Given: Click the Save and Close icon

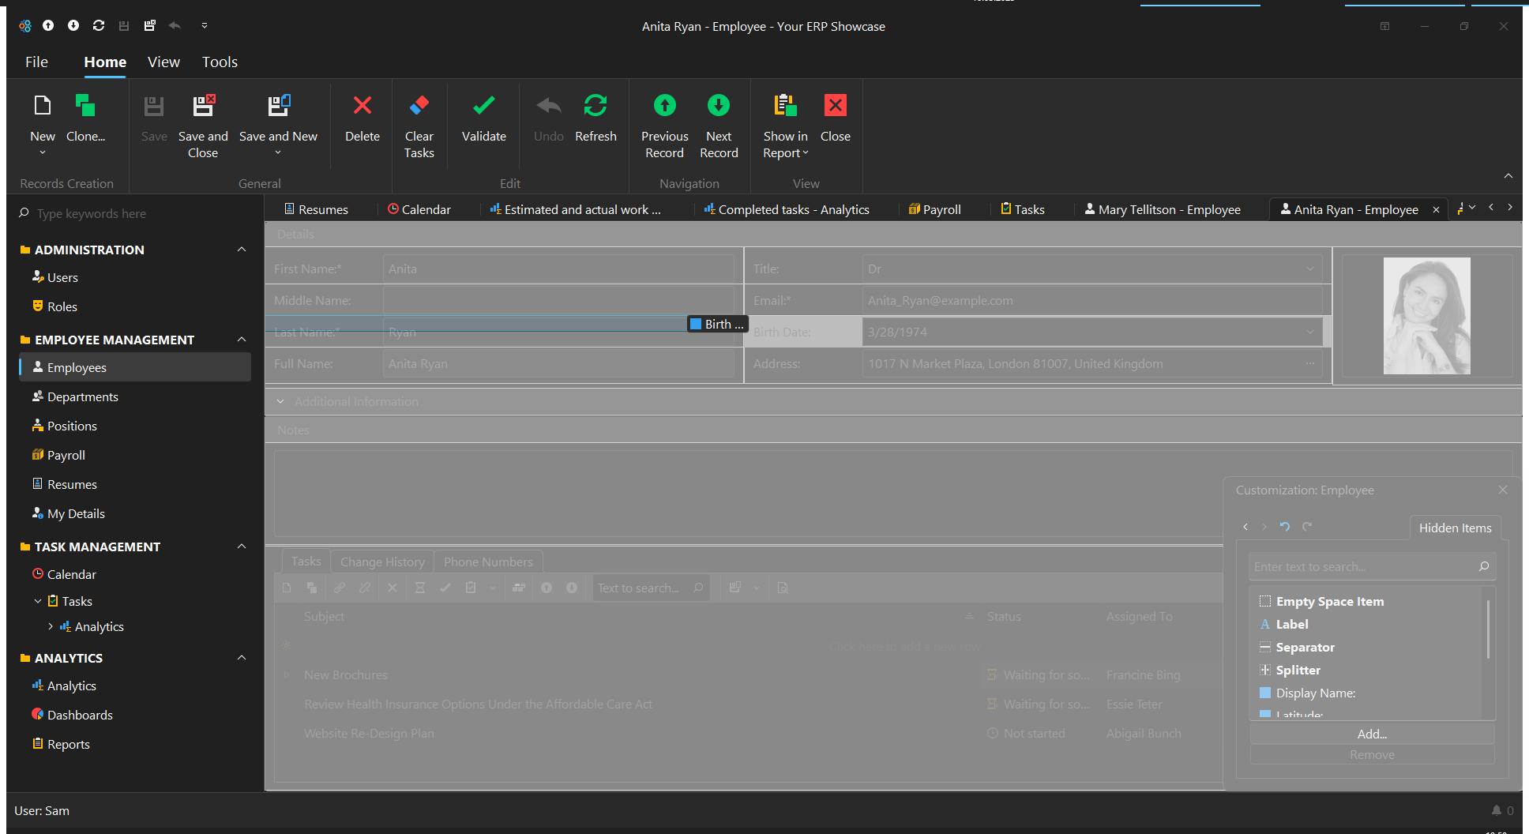Looking at the screenshot, I should [203, 107].
